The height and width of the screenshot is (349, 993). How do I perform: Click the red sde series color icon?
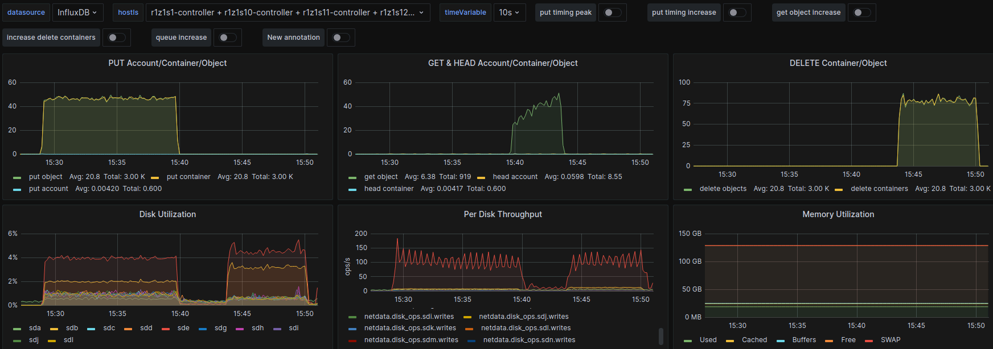point(166,329)
